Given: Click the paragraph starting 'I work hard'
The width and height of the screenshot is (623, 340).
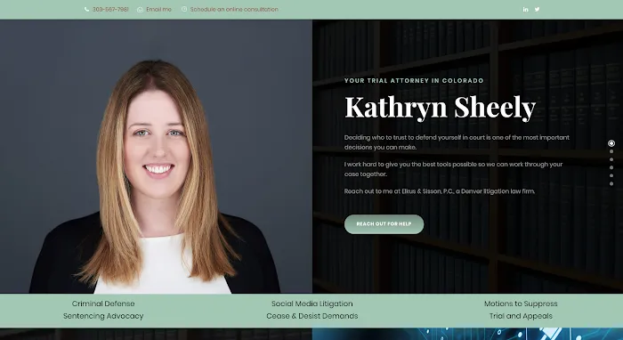Looking at the screenshot, I should [x=453, y=169].
